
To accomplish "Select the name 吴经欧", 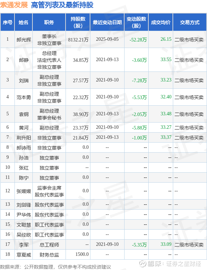I will click(24, 234).
